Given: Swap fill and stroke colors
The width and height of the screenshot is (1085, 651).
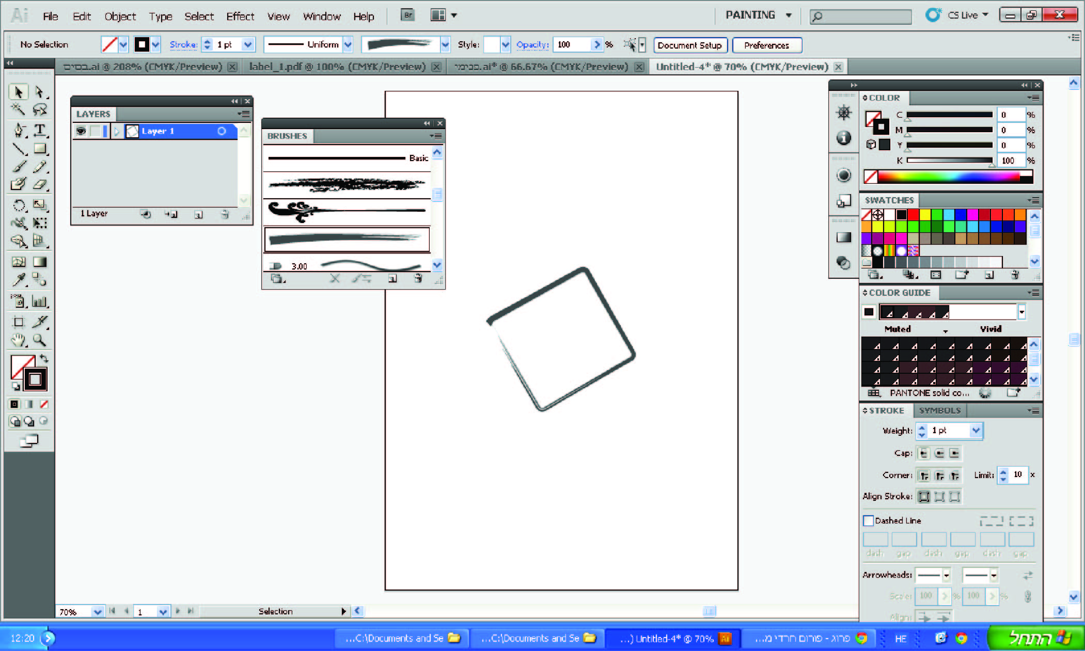Looking at the screenshot, I should click(44, 358).
